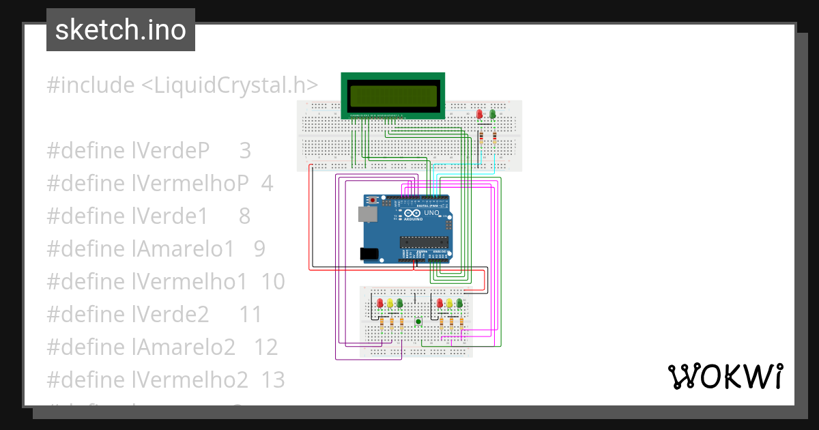Toggle the green traffic LED on the lower-right breadboard
This screenshot has height=430, width=819.
pyautogui.click(x=459, y=304)
